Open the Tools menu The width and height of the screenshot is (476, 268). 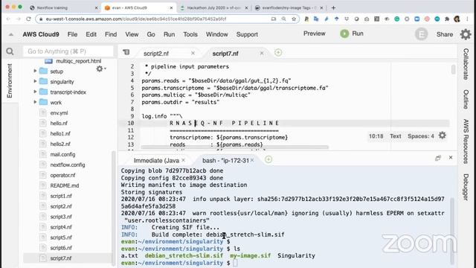190,34
